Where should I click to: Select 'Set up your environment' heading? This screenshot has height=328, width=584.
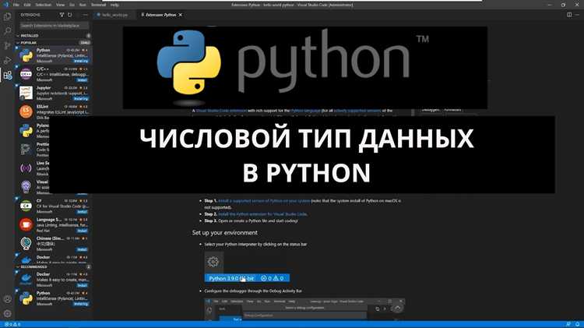click(224, 233)
